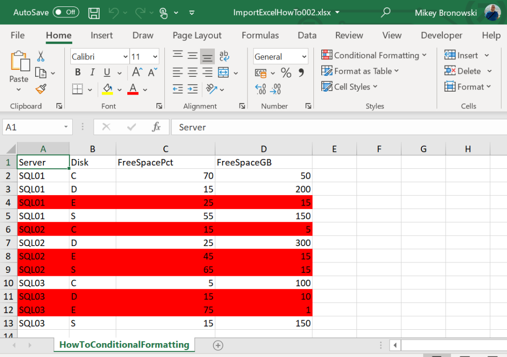
Task: Open Cell Styles gallery
Action: click(x=349, y=87)
